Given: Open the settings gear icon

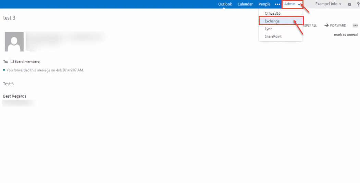Looking at the screenshot, I should (349, 4).
